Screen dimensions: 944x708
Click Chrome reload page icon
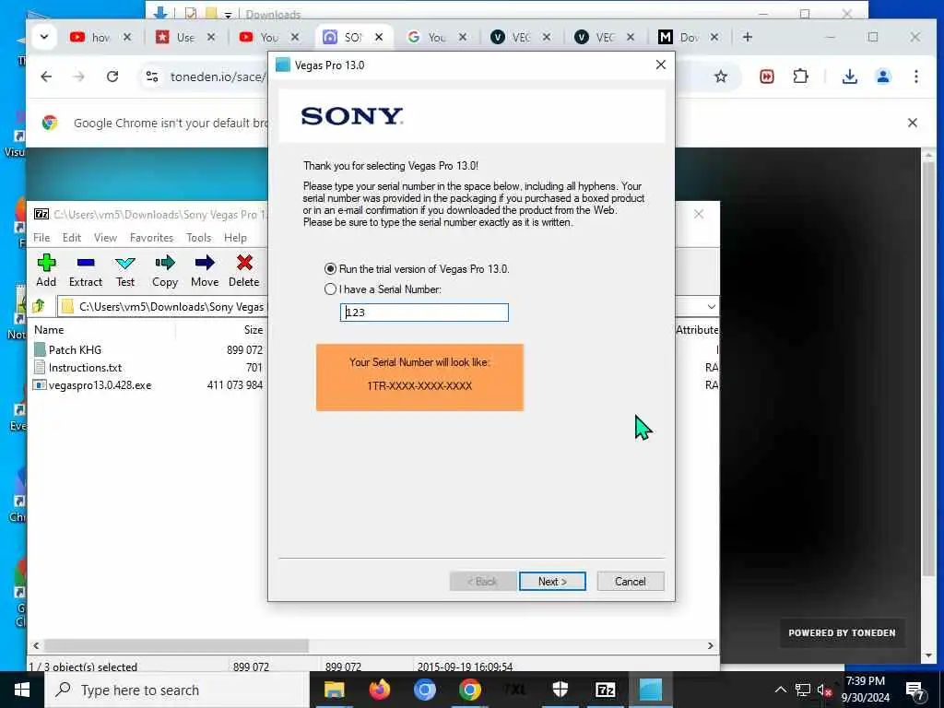click(112, 77)
